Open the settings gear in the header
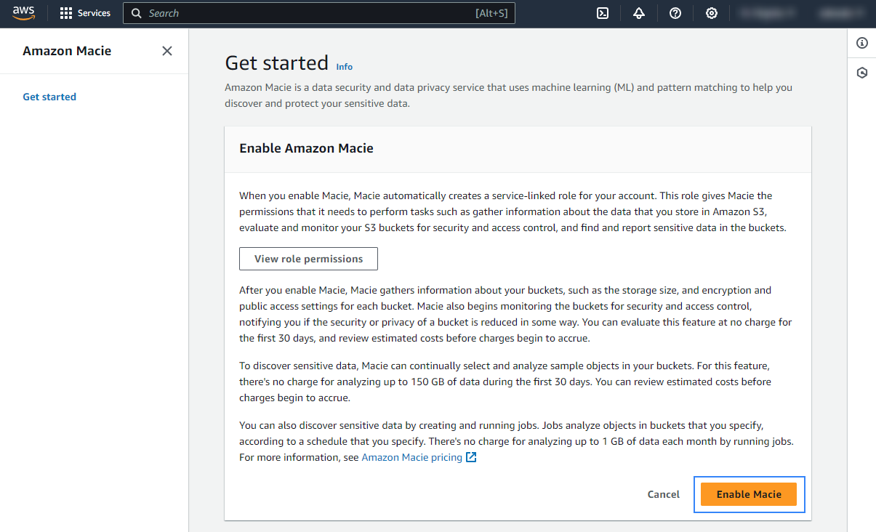Viewport: 876px width, 532px height. pyautogui.click(x=712, y=13)
